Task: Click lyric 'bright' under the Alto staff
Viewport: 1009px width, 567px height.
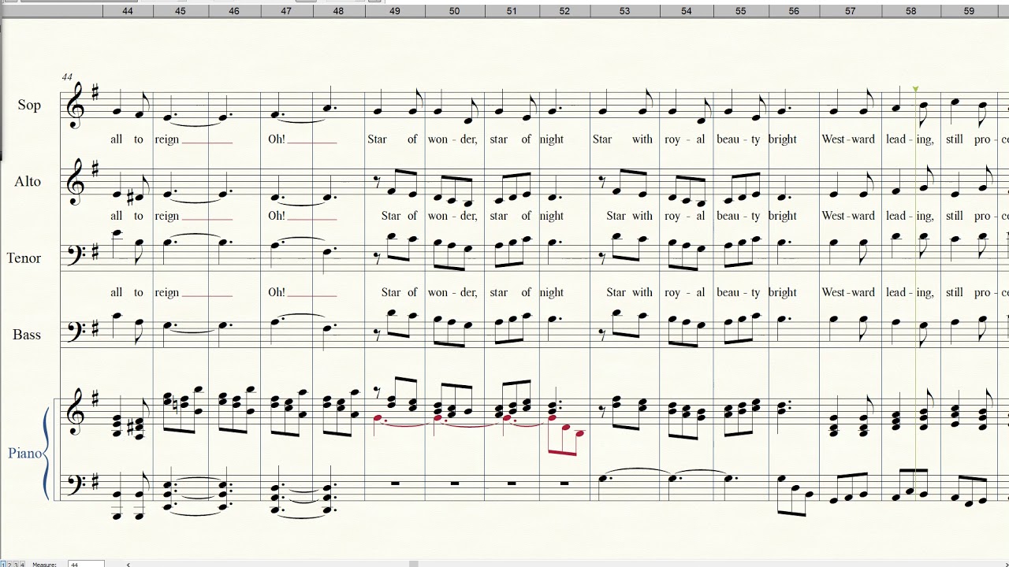Action: click(783, 217)
